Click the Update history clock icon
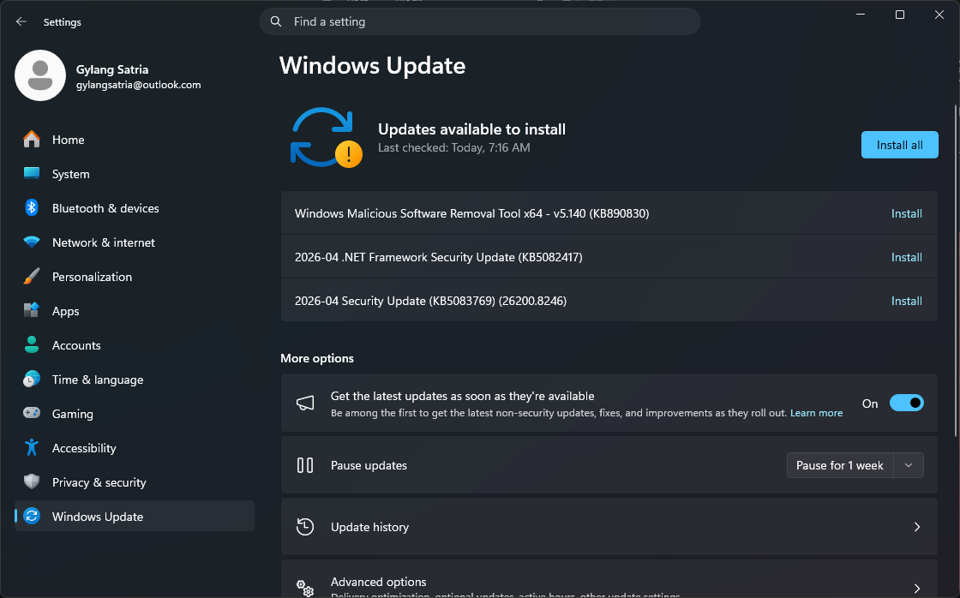Screen dimensions: 960x598 [x=305, y=527]
